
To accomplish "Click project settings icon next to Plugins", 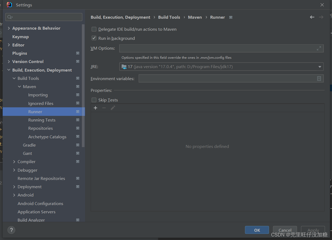I will coord(78,53).
